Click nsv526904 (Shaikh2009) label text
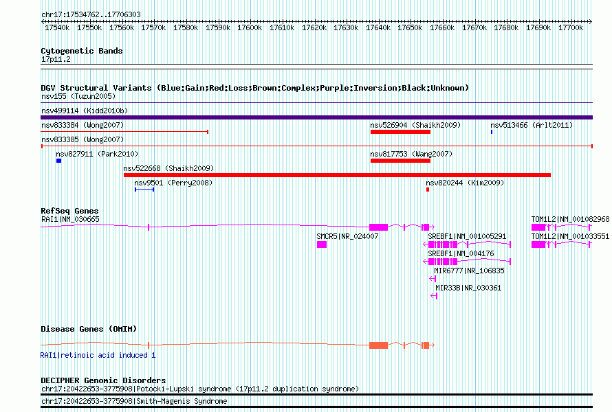Screen dimensions: 612x412 tap(415, 125)
